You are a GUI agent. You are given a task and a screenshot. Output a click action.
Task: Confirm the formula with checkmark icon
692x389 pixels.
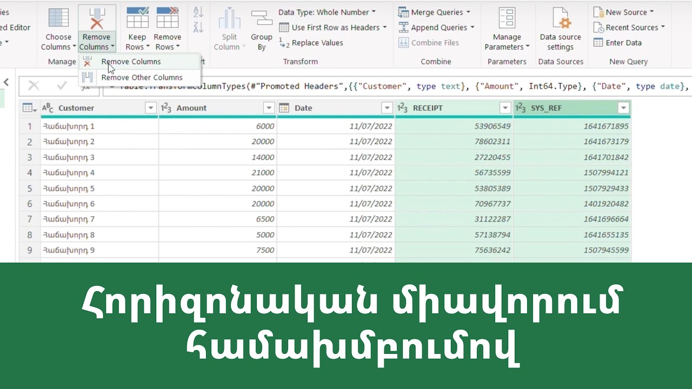coord(62,86)
